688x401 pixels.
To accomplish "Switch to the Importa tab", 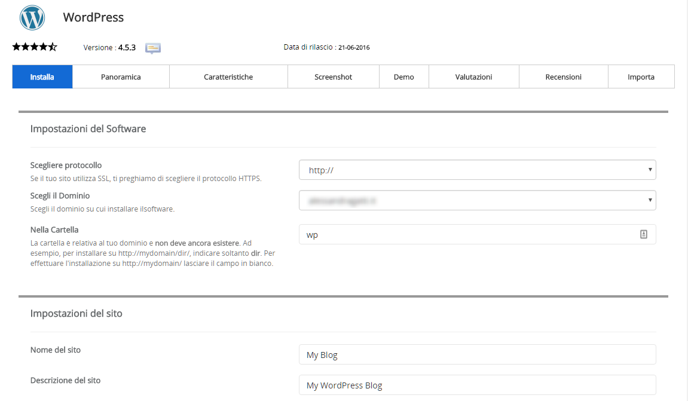I will [x=641, y=76].
